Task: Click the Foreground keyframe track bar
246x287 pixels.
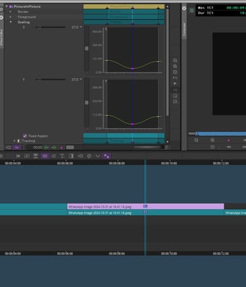Action: coord(124,17)
